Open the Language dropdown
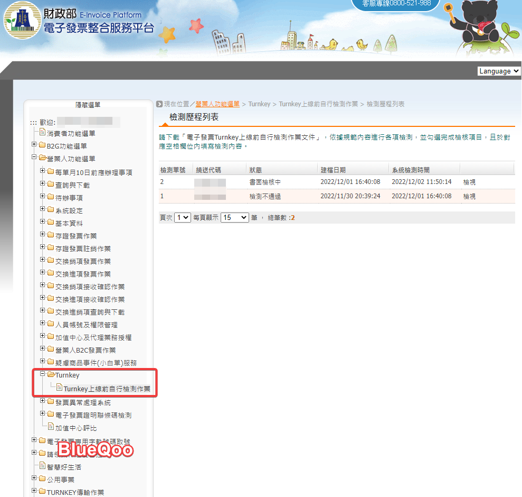This screenshot has width=522, height=497. [499, 71]
